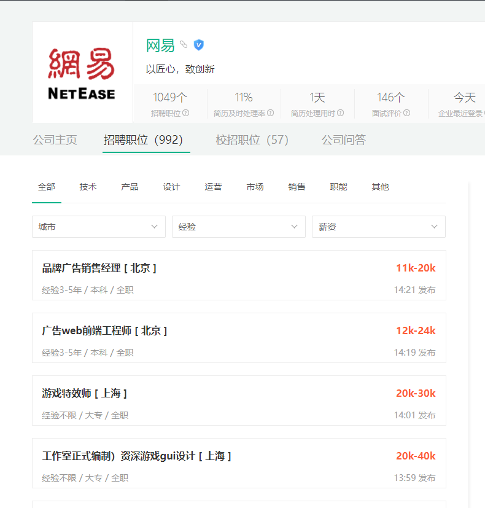This screenshot has width=485, height=508.
Task: Open job 广告web前端工程师 [北京]
Action: coord(104,330)
